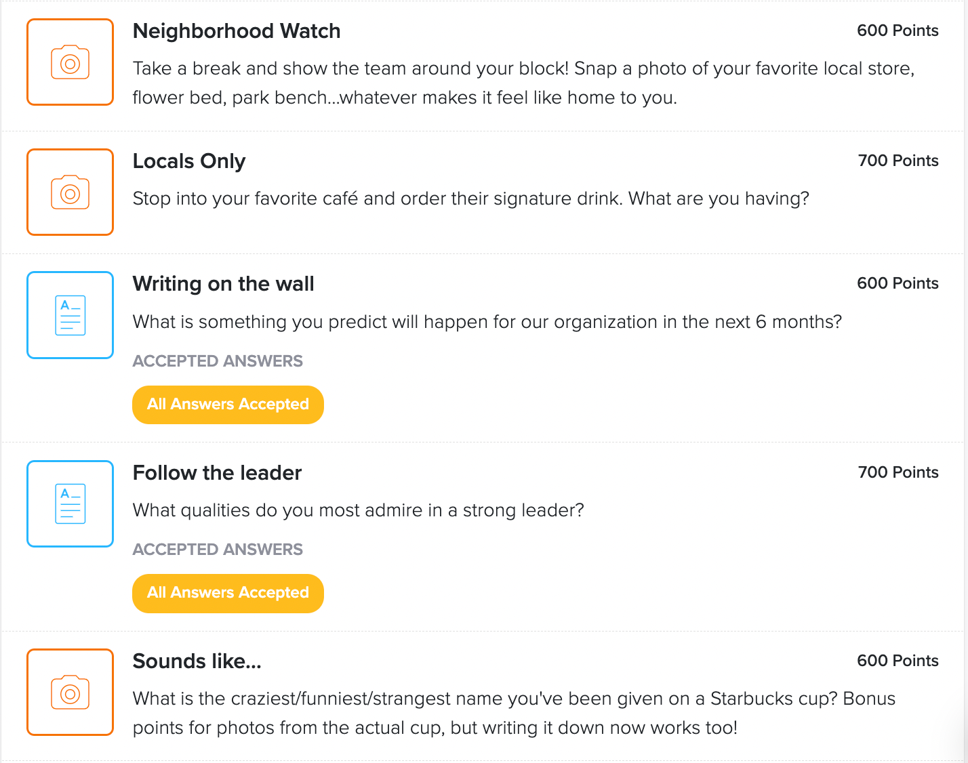Open the Sounds like... challenge
Screen dimensions: 968x763
pos(197,661)
